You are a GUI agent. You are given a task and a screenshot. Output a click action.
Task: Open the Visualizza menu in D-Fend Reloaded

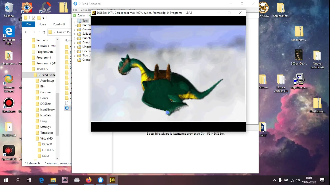(x=86, y=10)
